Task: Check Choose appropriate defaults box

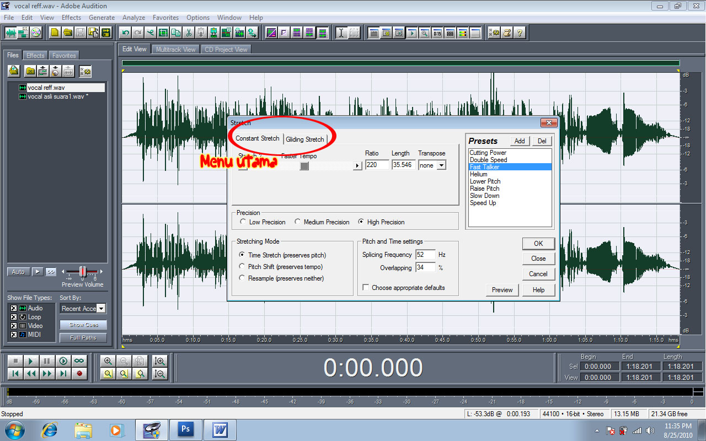Action: coord(366,288)
